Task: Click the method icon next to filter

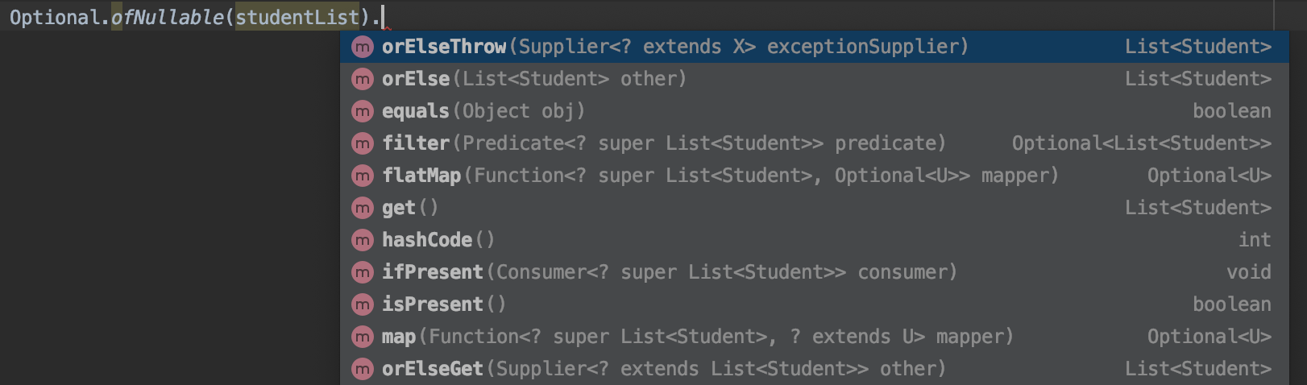Action: 363,143
